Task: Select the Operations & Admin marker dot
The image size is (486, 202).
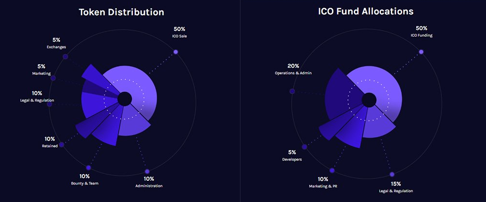Action: click(x=292, y=91)
